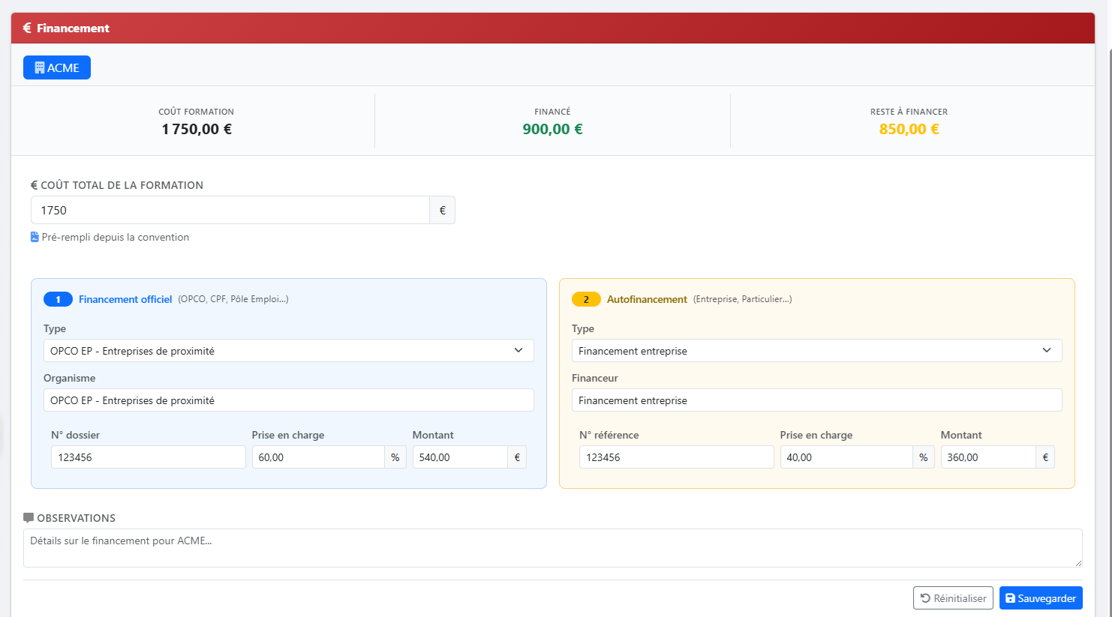Click the percent symbol beside 60,00
Screen dimensions: 1112x617
coord(395,457)
